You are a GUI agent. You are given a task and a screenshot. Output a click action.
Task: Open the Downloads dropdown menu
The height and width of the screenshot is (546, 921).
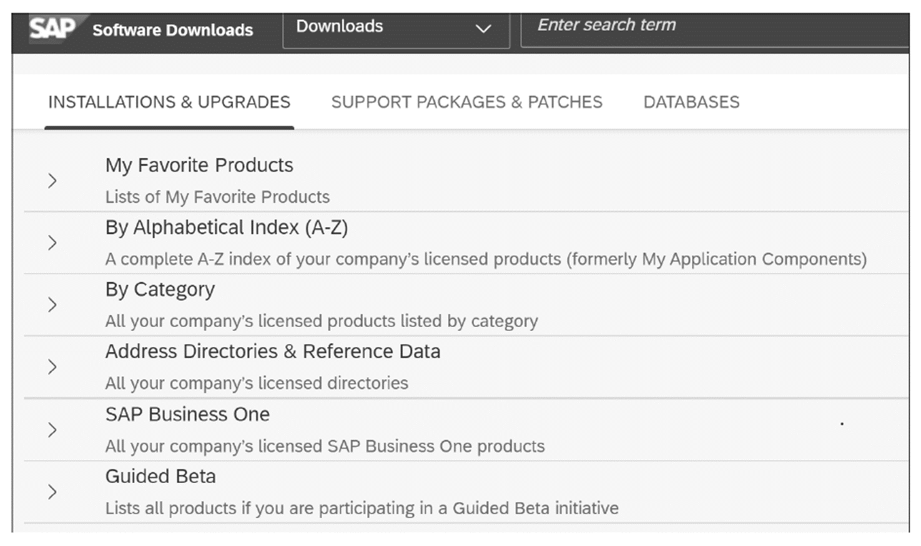[396, 29]
